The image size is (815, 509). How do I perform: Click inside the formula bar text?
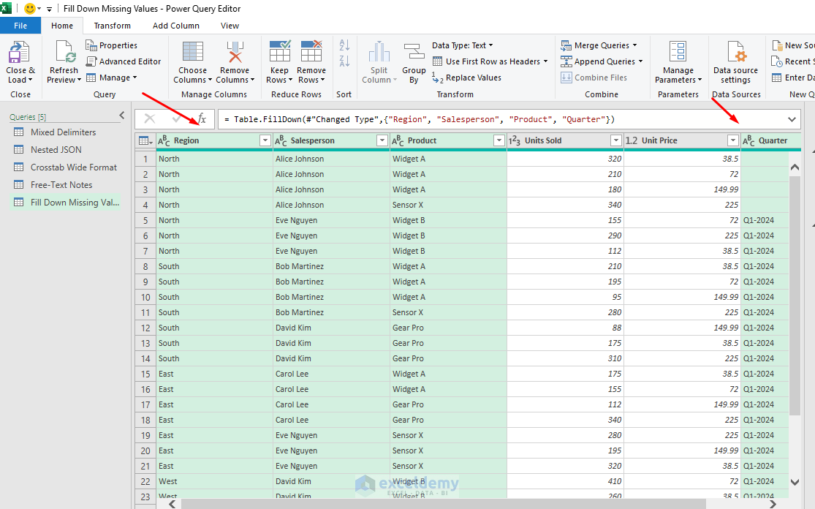420,120
